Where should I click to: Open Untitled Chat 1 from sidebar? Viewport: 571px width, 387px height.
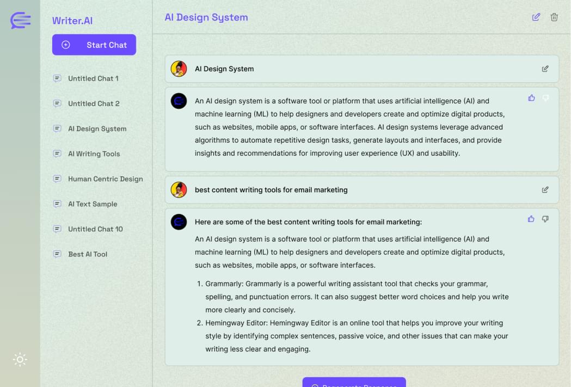click(93, 78)
